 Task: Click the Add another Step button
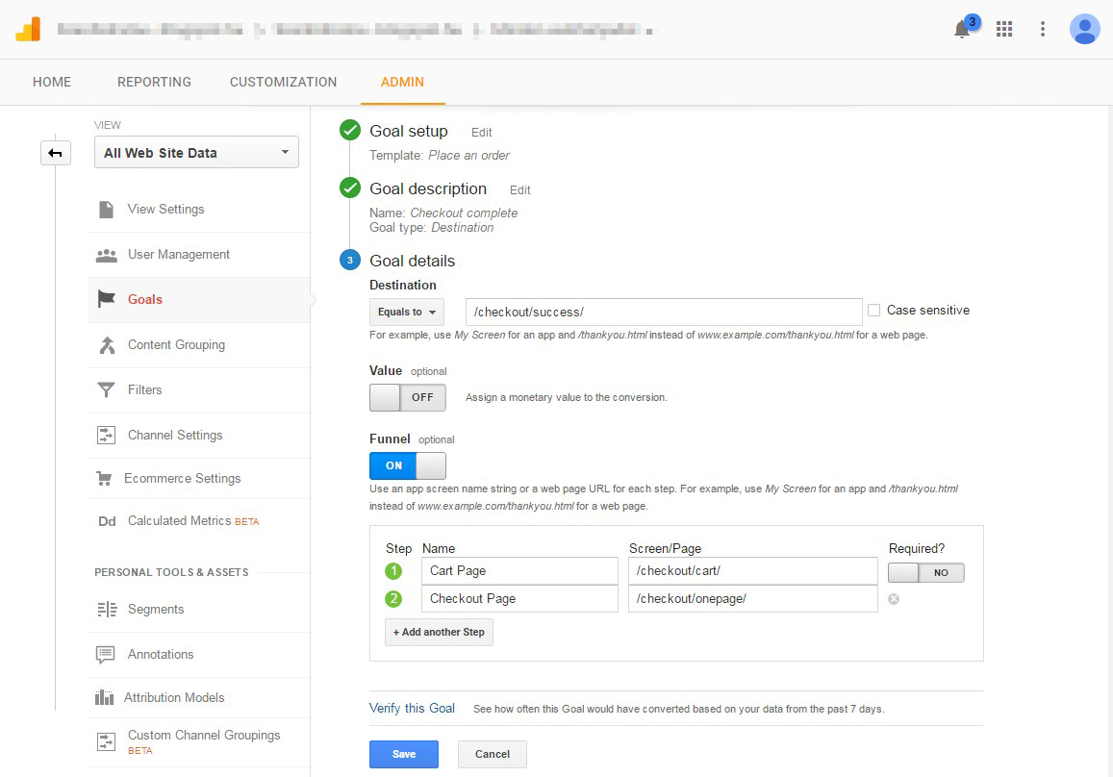coord(439,632)
